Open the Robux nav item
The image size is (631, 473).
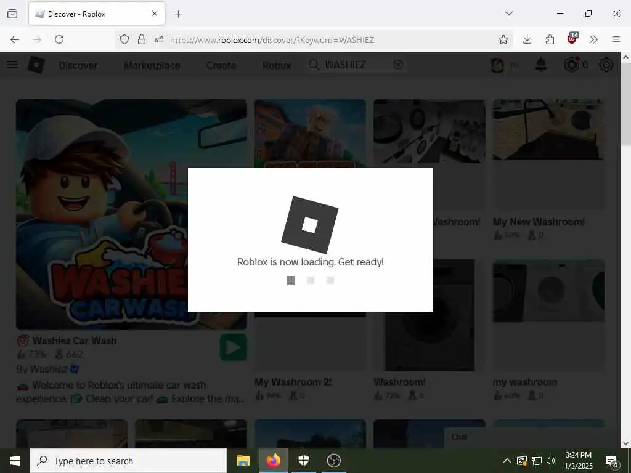277,65
